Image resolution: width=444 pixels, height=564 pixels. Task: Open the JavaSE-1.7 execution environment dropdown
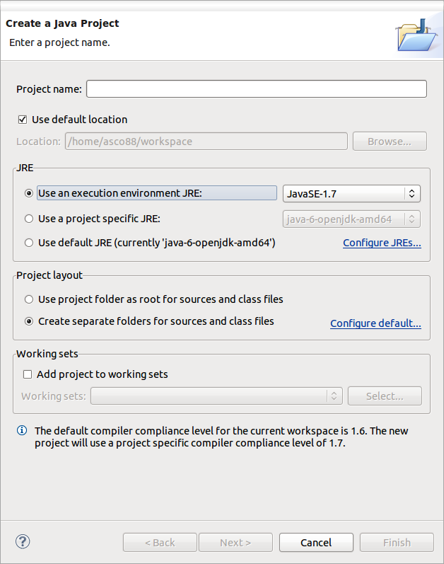point(351,193)
